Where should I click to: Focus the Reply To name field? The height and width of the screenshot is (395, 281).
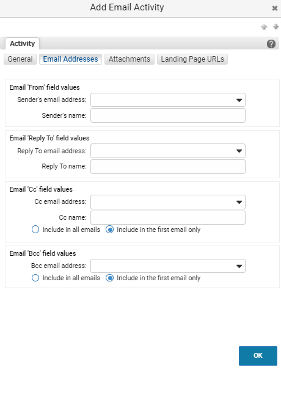[x=168, y=167]
